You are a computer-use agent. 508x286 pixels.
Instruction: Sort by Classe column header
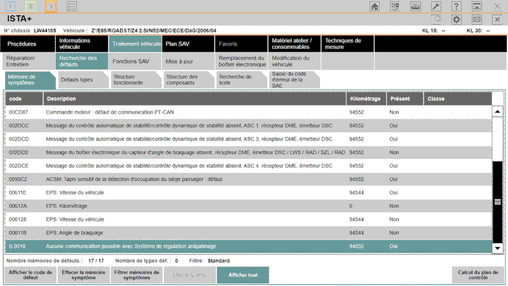[458, 99]
